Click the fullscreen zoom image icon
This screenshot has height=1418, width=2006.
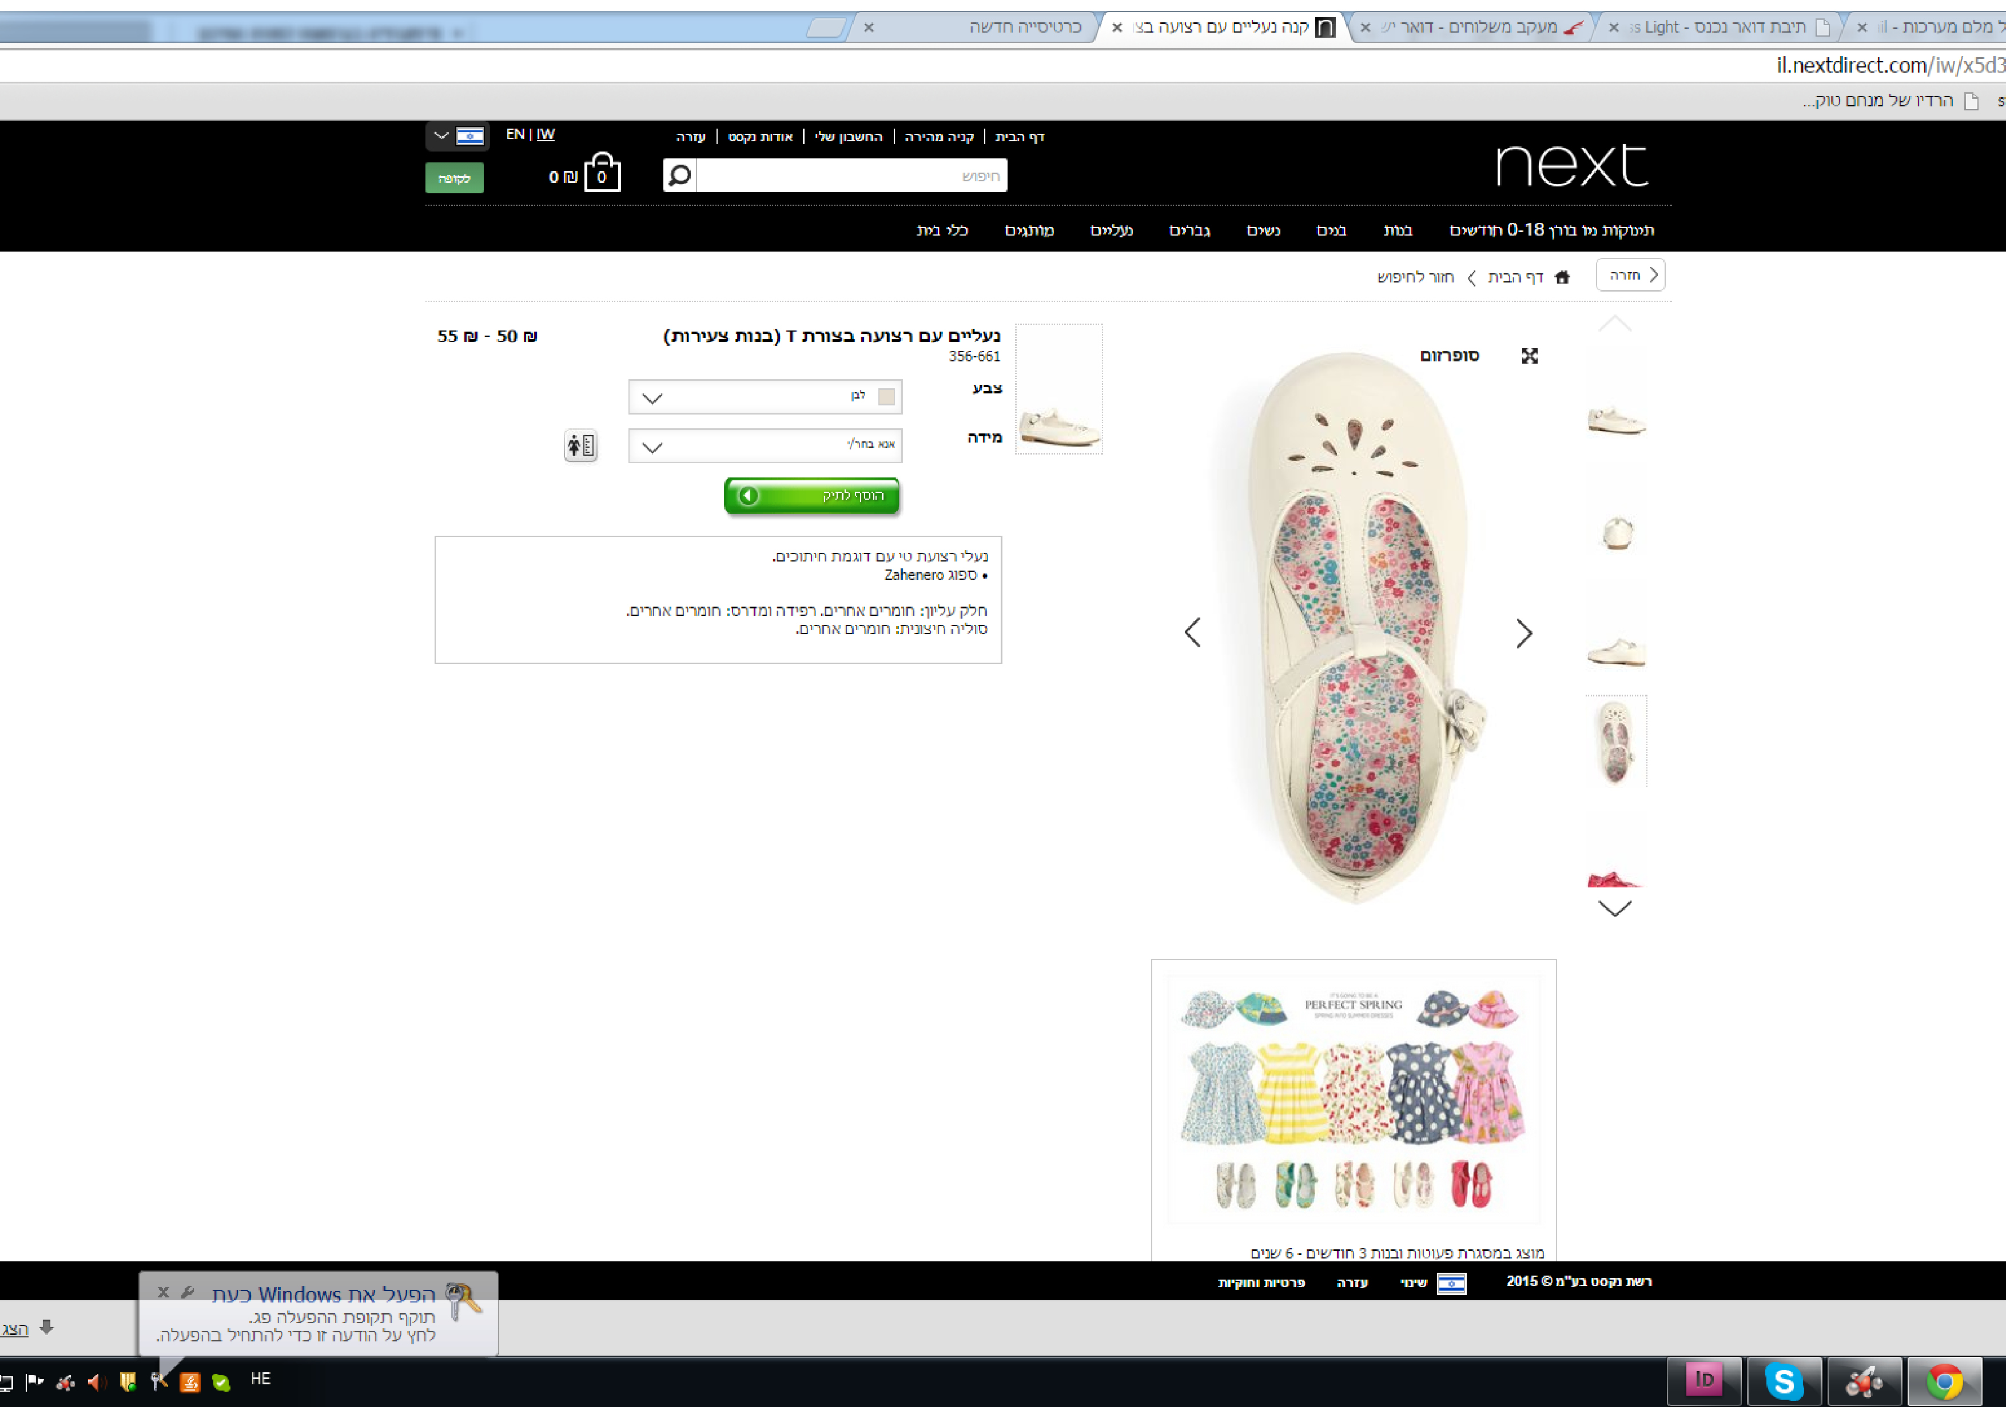[1529, 356]
